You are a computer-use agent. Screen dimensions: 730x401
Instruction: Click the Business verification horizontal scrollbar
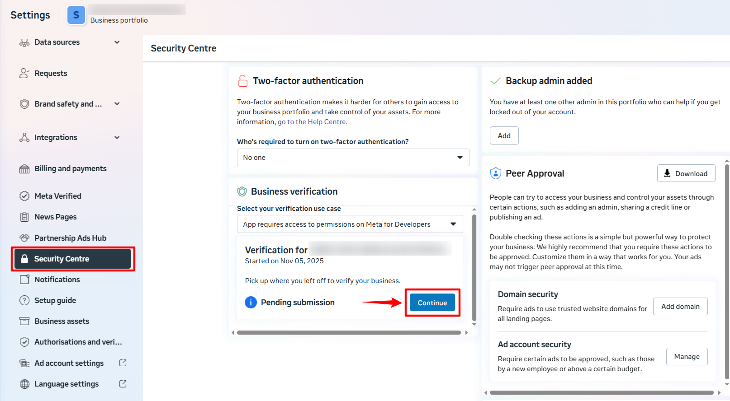click(x=348, y=333)
